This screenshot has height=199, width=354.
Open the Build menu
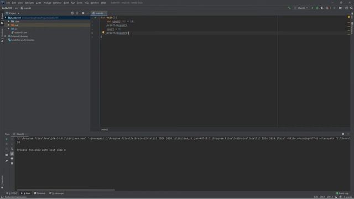coord(66,3)
